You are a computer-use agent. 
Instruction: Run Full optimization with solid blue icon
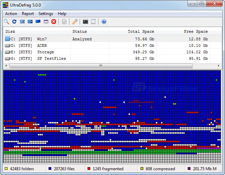point(38,22)
